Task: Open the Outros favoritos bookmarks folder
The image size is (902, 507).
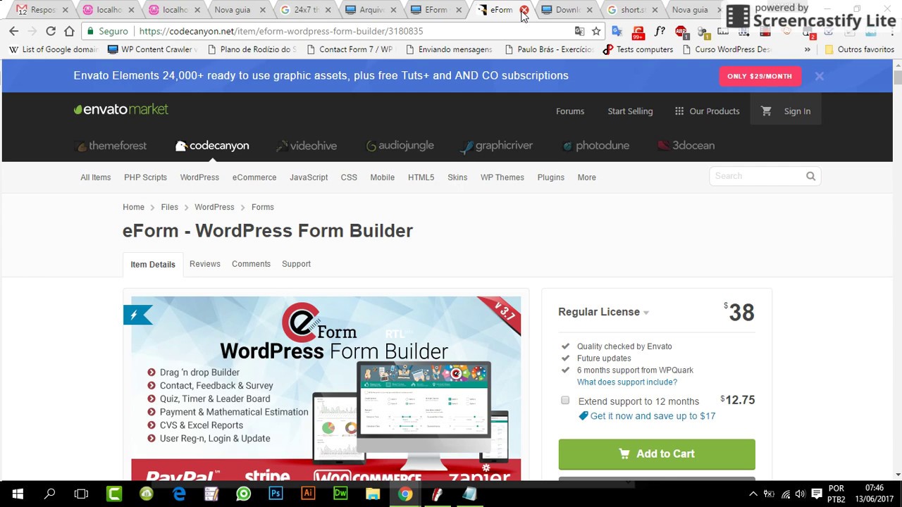Action: tap(859, 49)
